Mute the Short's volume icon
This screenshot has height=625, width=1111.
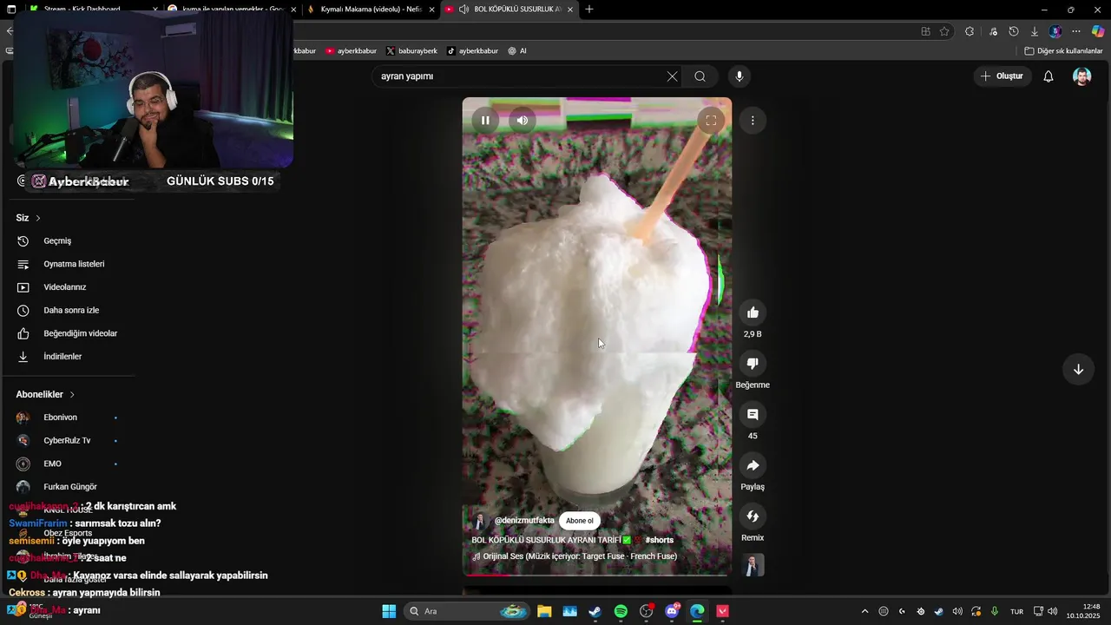pos(522,121)
